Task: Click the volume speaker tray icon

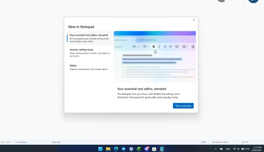Action: [238, 149]
